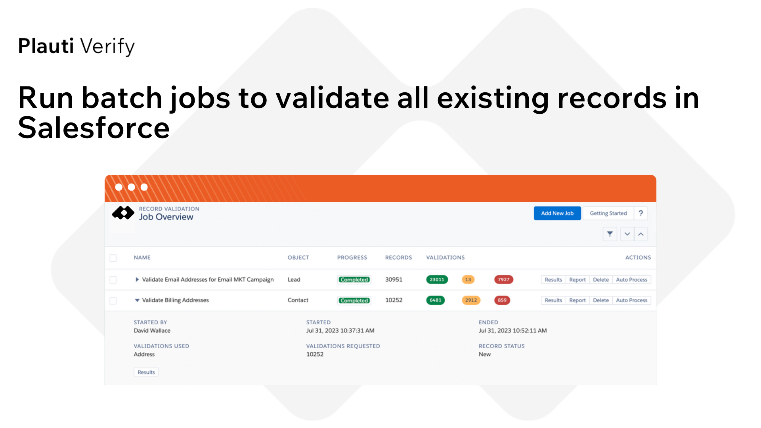Sort by the RECORDS column header

point(398,258)
